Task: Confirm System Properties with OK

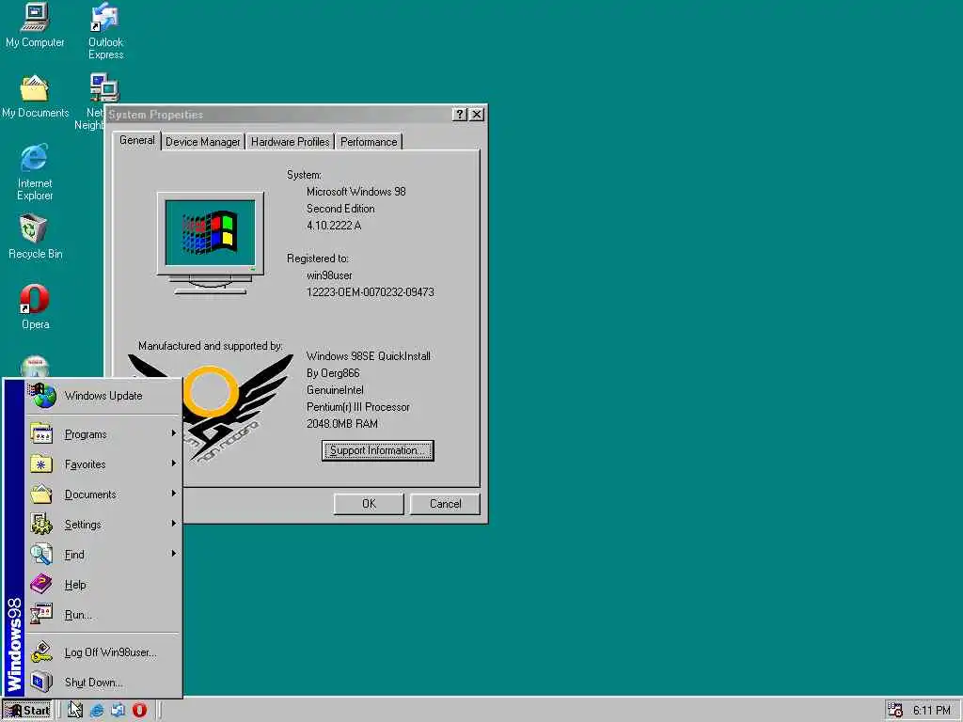Action: point(369,504)
